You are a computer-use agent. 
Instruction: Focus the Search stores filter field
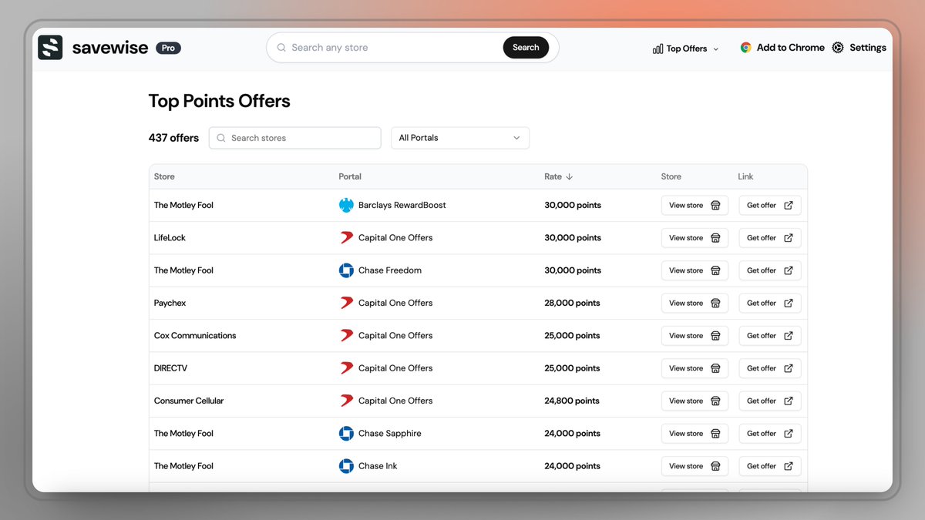[295, 138]
